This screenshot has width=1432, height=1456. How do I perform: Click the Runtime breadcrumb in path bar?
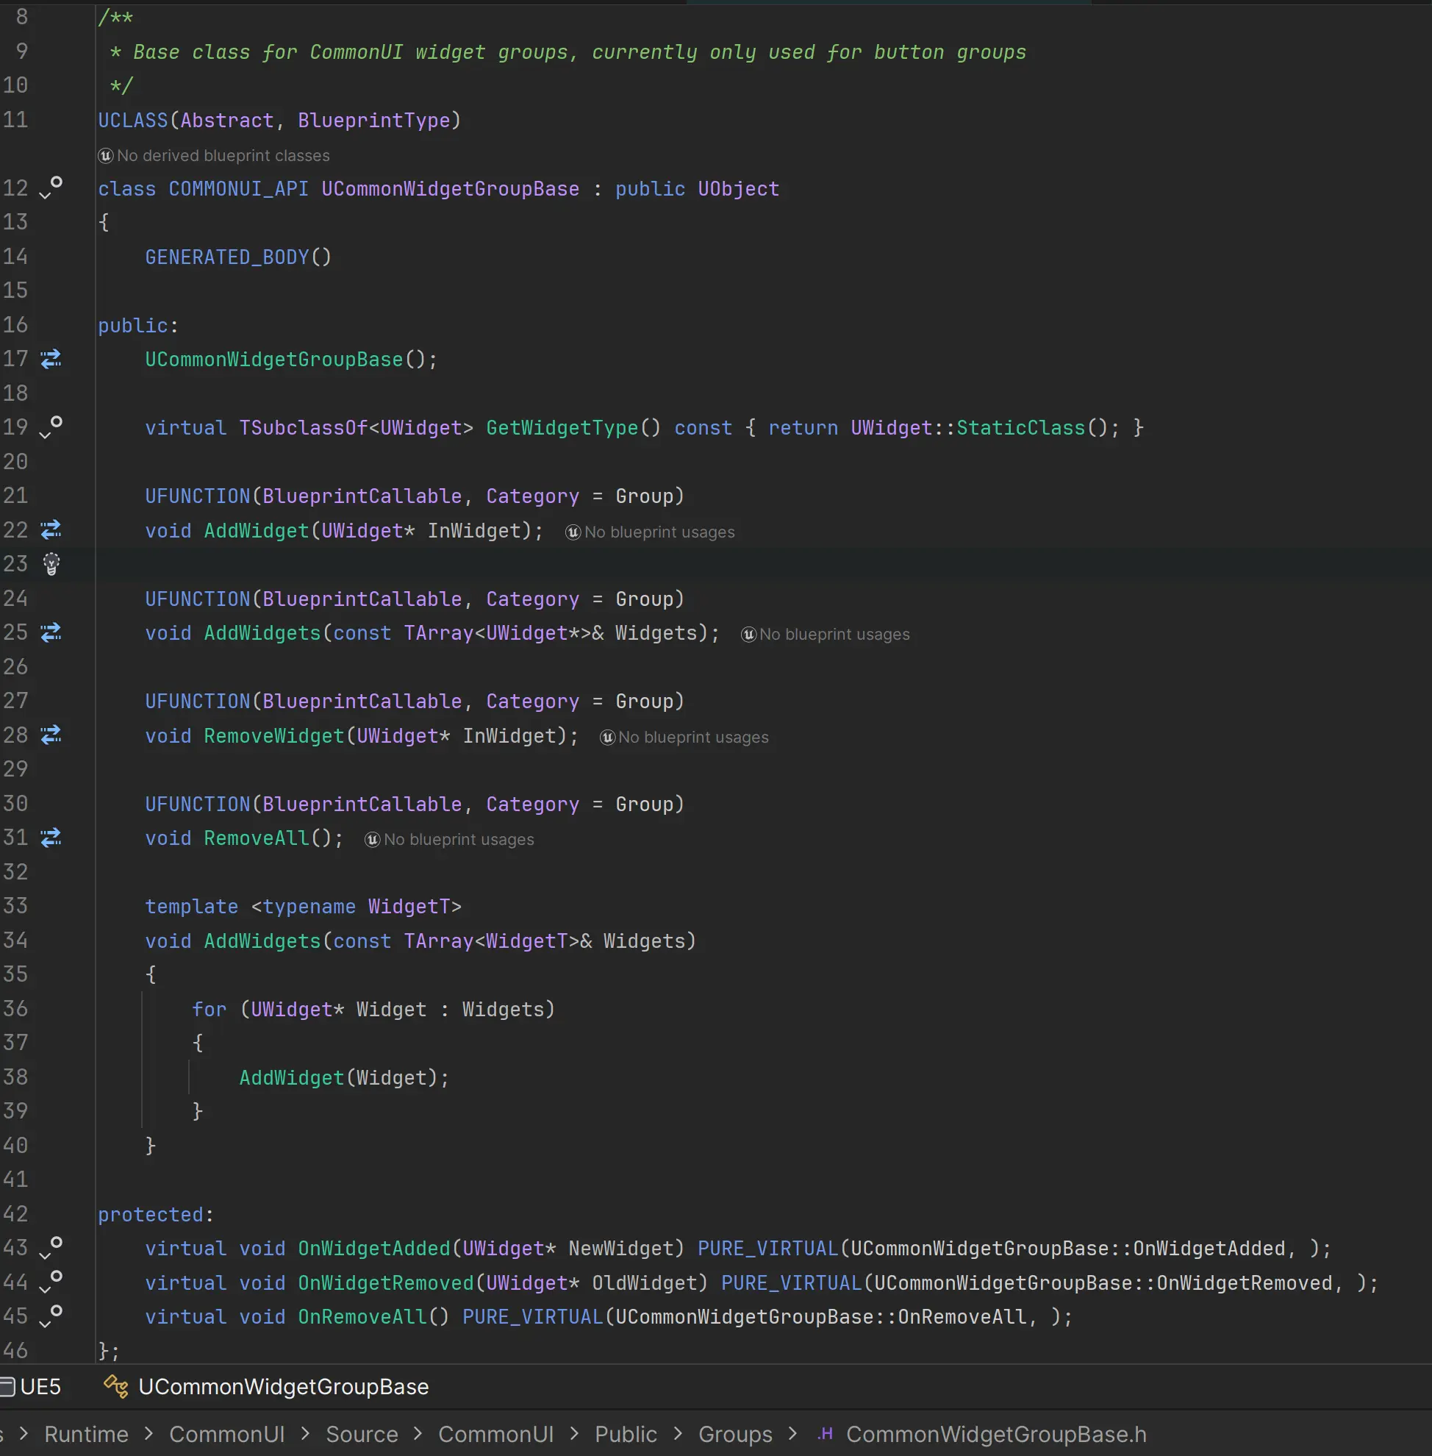click(x=87, y=1434)
